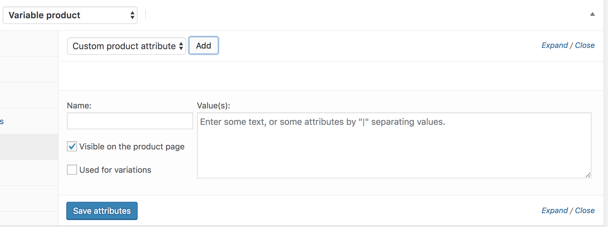Select 'Custom product attribute' from the attribute selector
608x227 pixels.
pyautogui.click(x=126, y=46)
